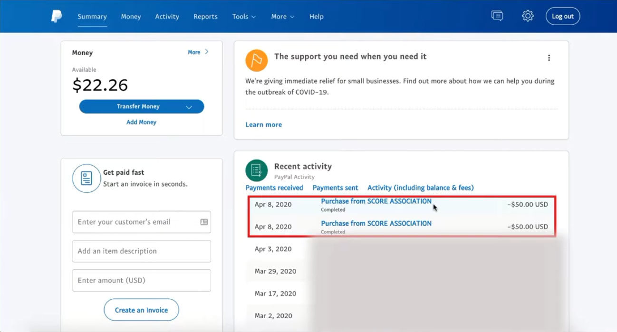Image resolution: width=617 pixels, height=332 pixels.
Task: Go to the Activity menu item
Action: 167,16
